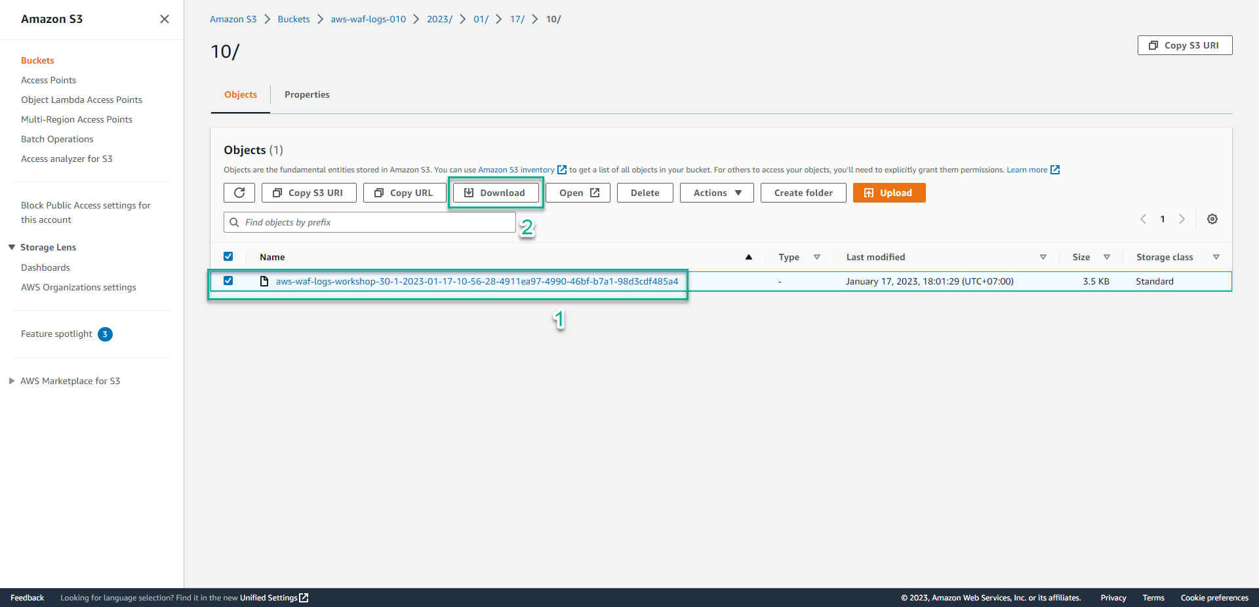This screenshot has height=607, width=1259.
Task: Click the Find objects by prefix field
Action: point(370,222)
